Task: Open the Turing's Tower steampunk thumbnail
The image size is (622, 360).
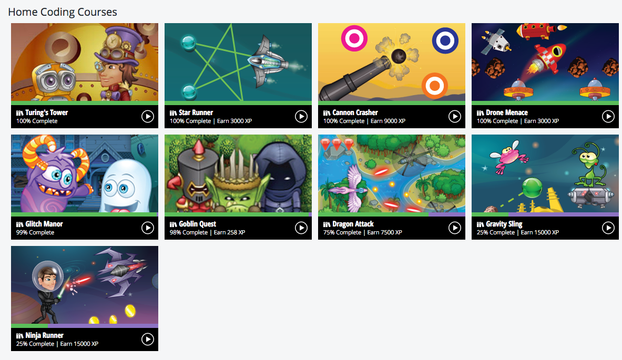Action: coord(85,62)
